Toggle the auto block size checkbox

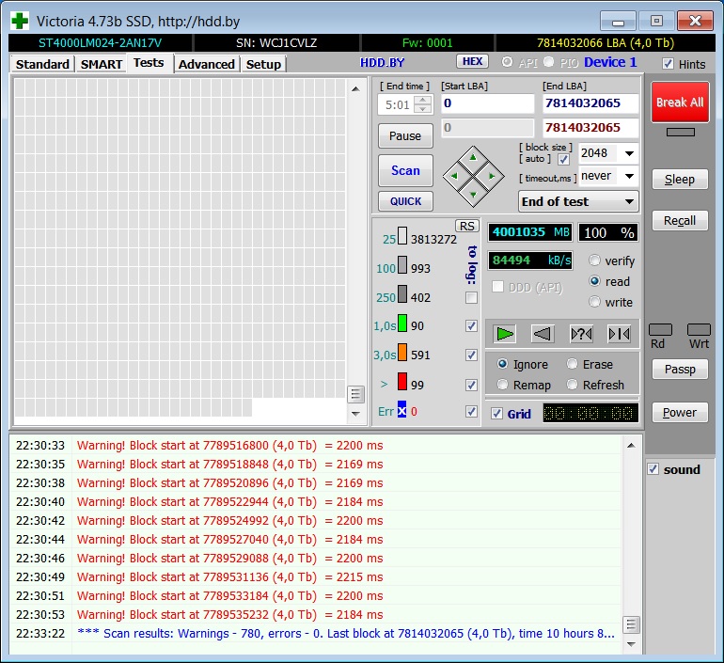[x=563, y=159]
